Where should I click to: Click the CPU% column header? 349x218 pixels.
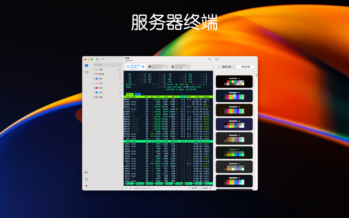(182, 97)
